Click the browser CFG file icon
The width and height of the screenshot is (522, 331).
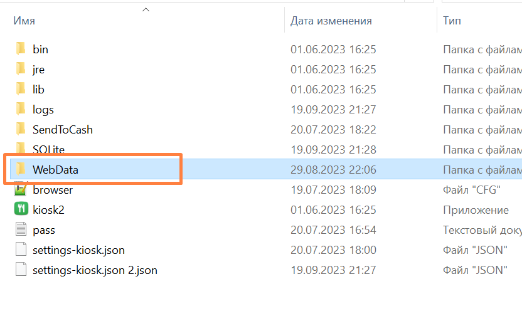tap(21, 189)
